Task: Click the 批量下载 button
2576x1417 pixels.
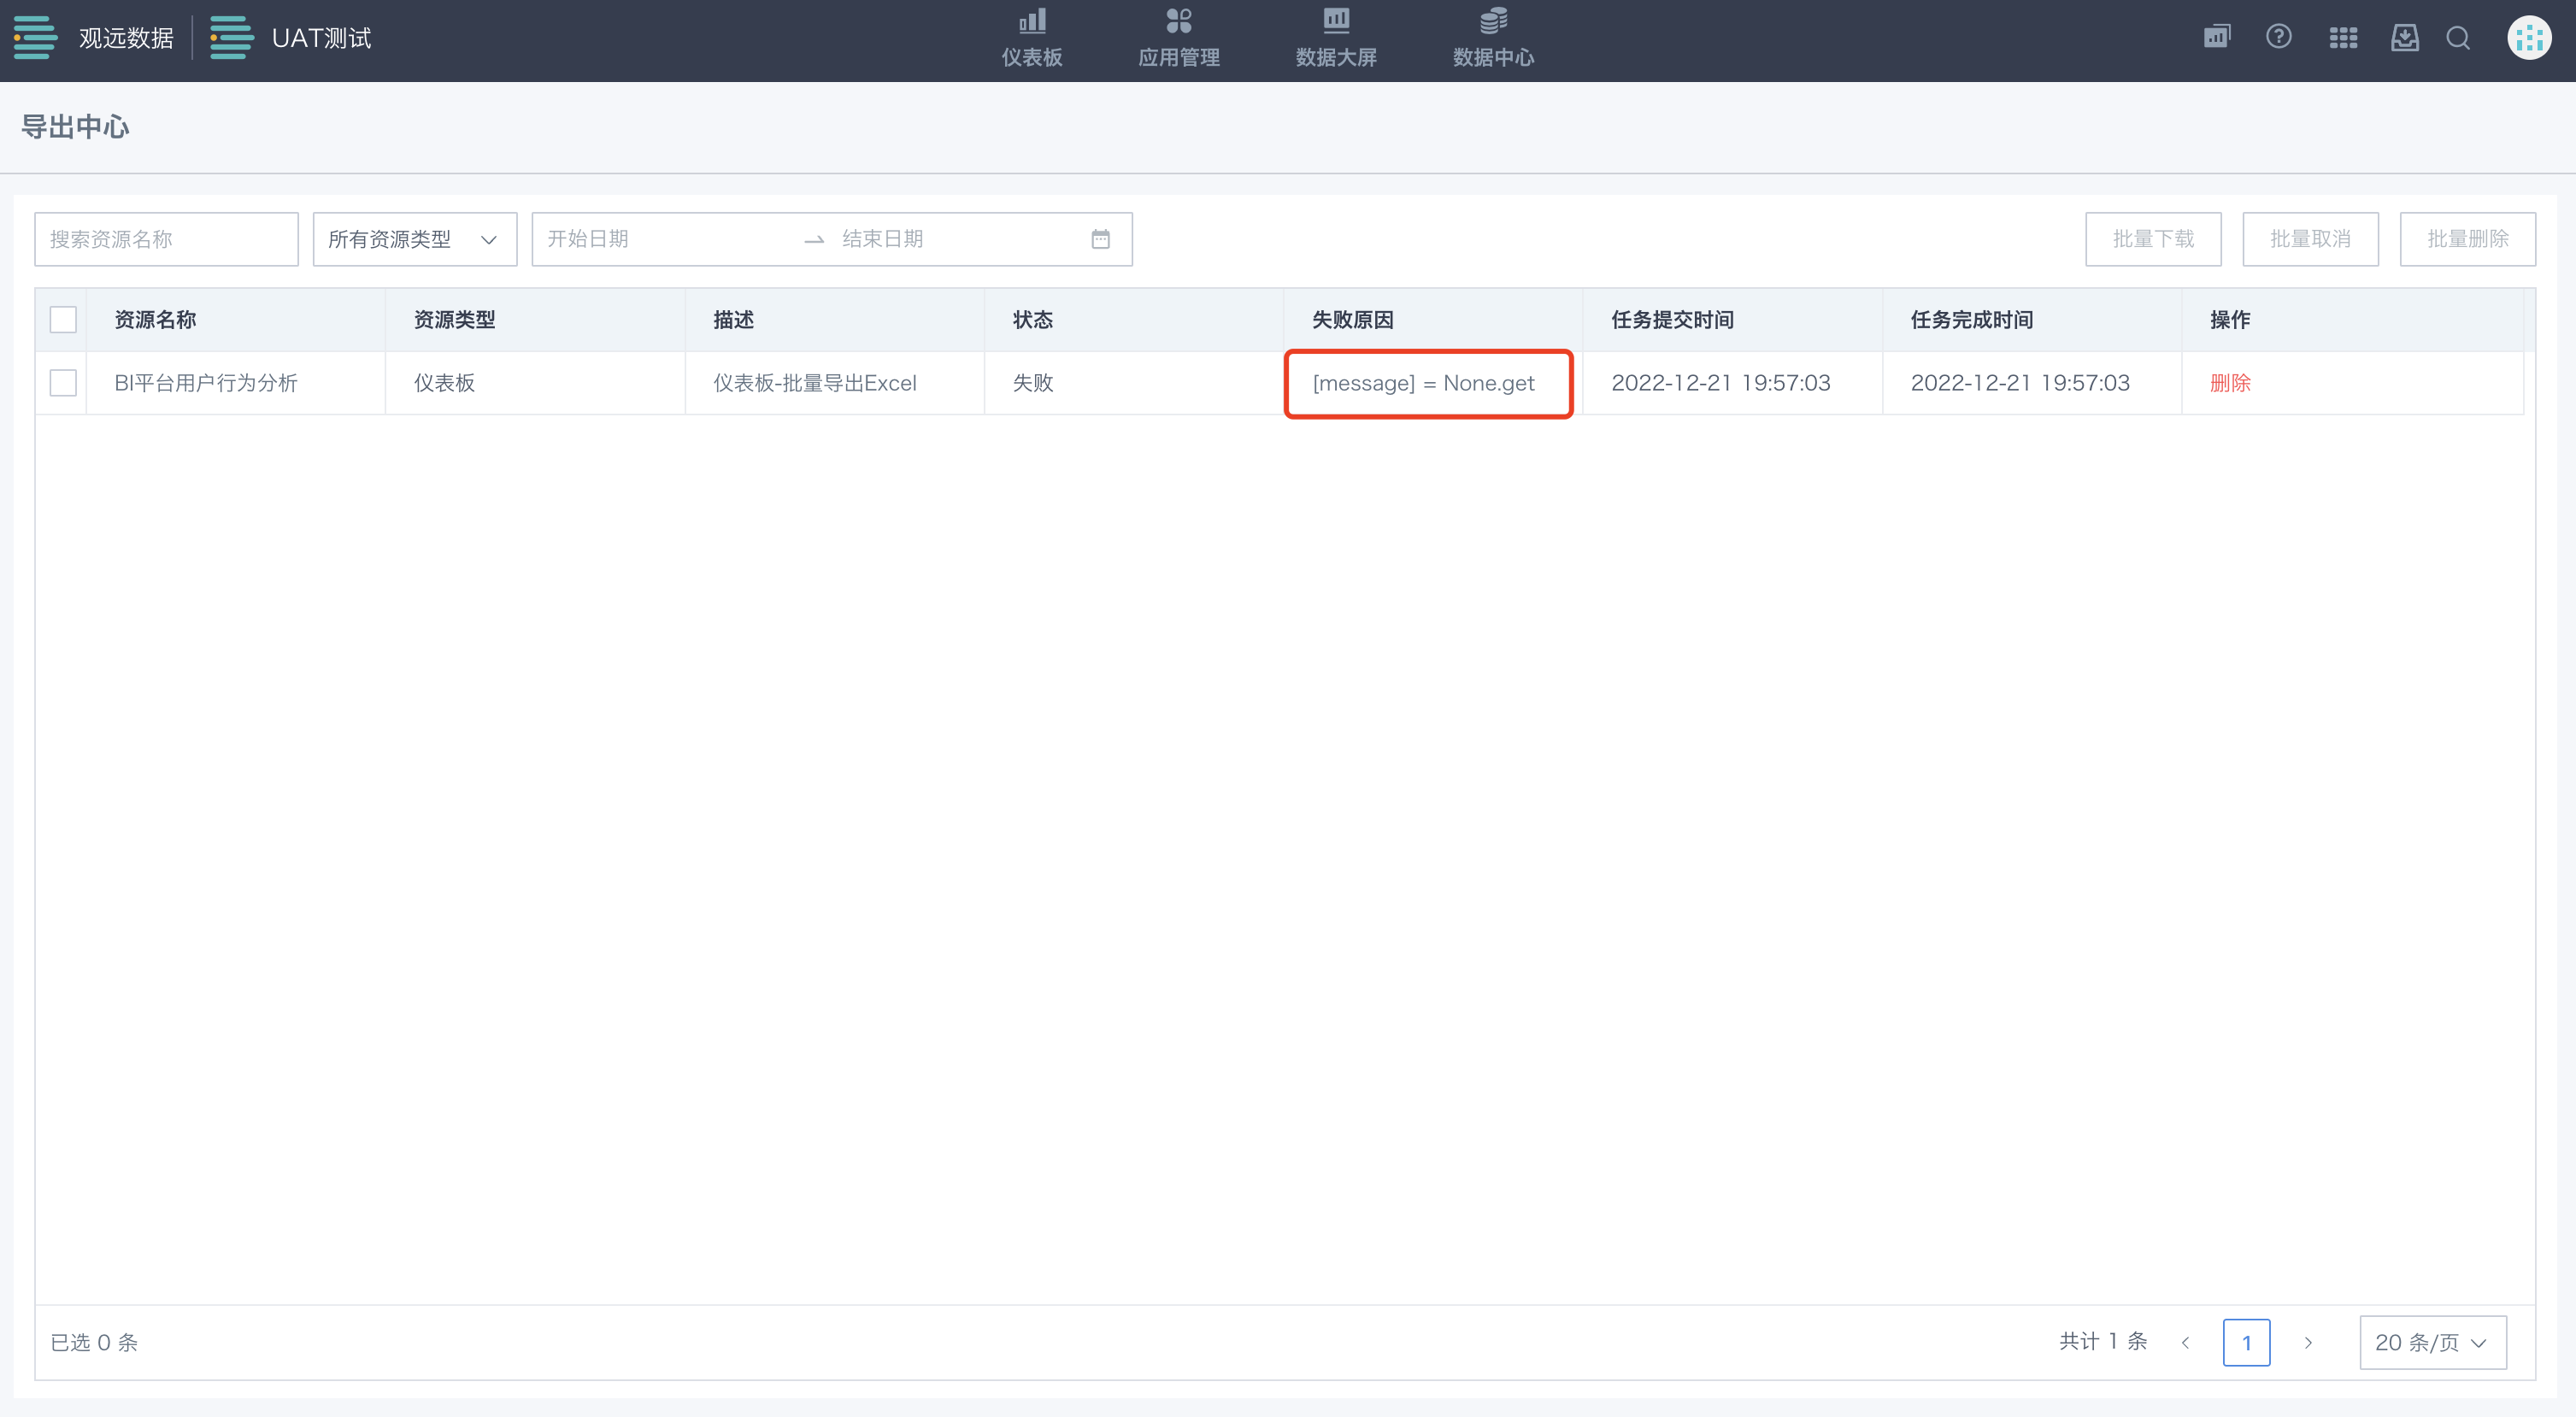Action: coord(2153,239)
